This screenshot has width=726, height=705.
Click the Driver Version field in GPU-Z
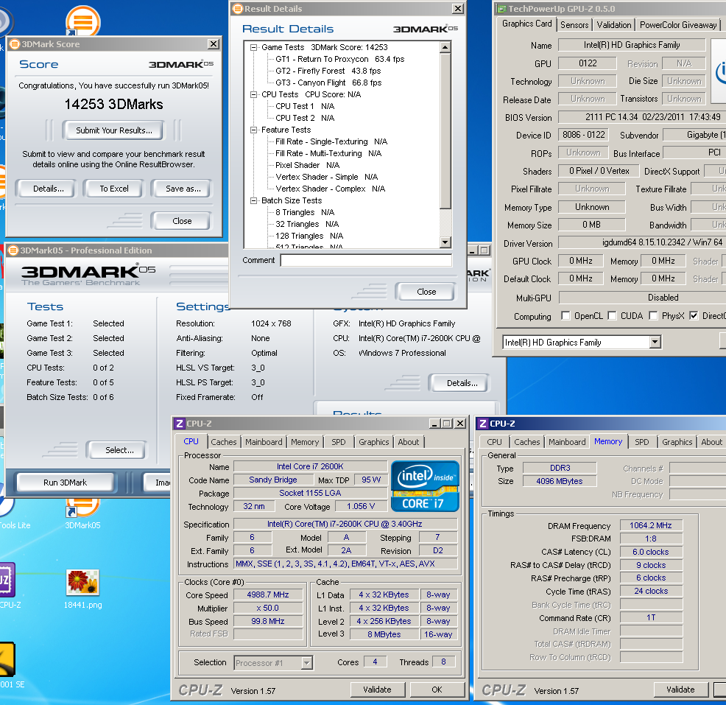click(x=642, y=242)
